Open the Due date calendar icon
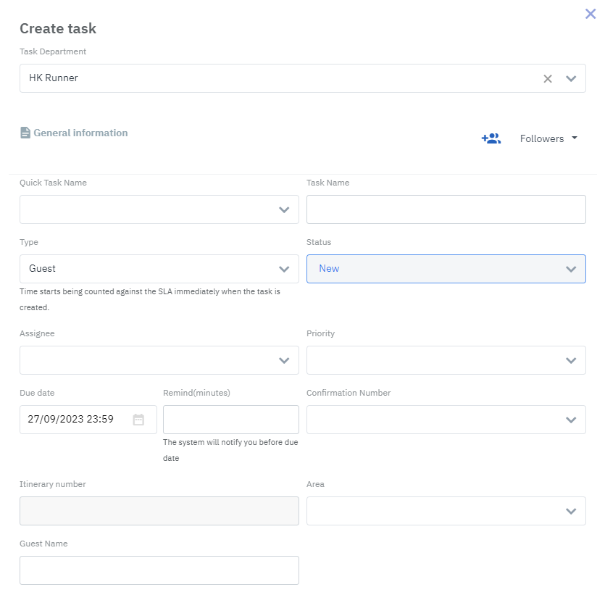605x595 pixels. point(138,419)
